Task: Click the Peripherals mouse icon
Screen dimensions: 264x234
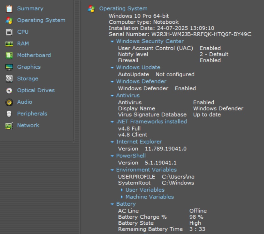Action: point(9,114)
